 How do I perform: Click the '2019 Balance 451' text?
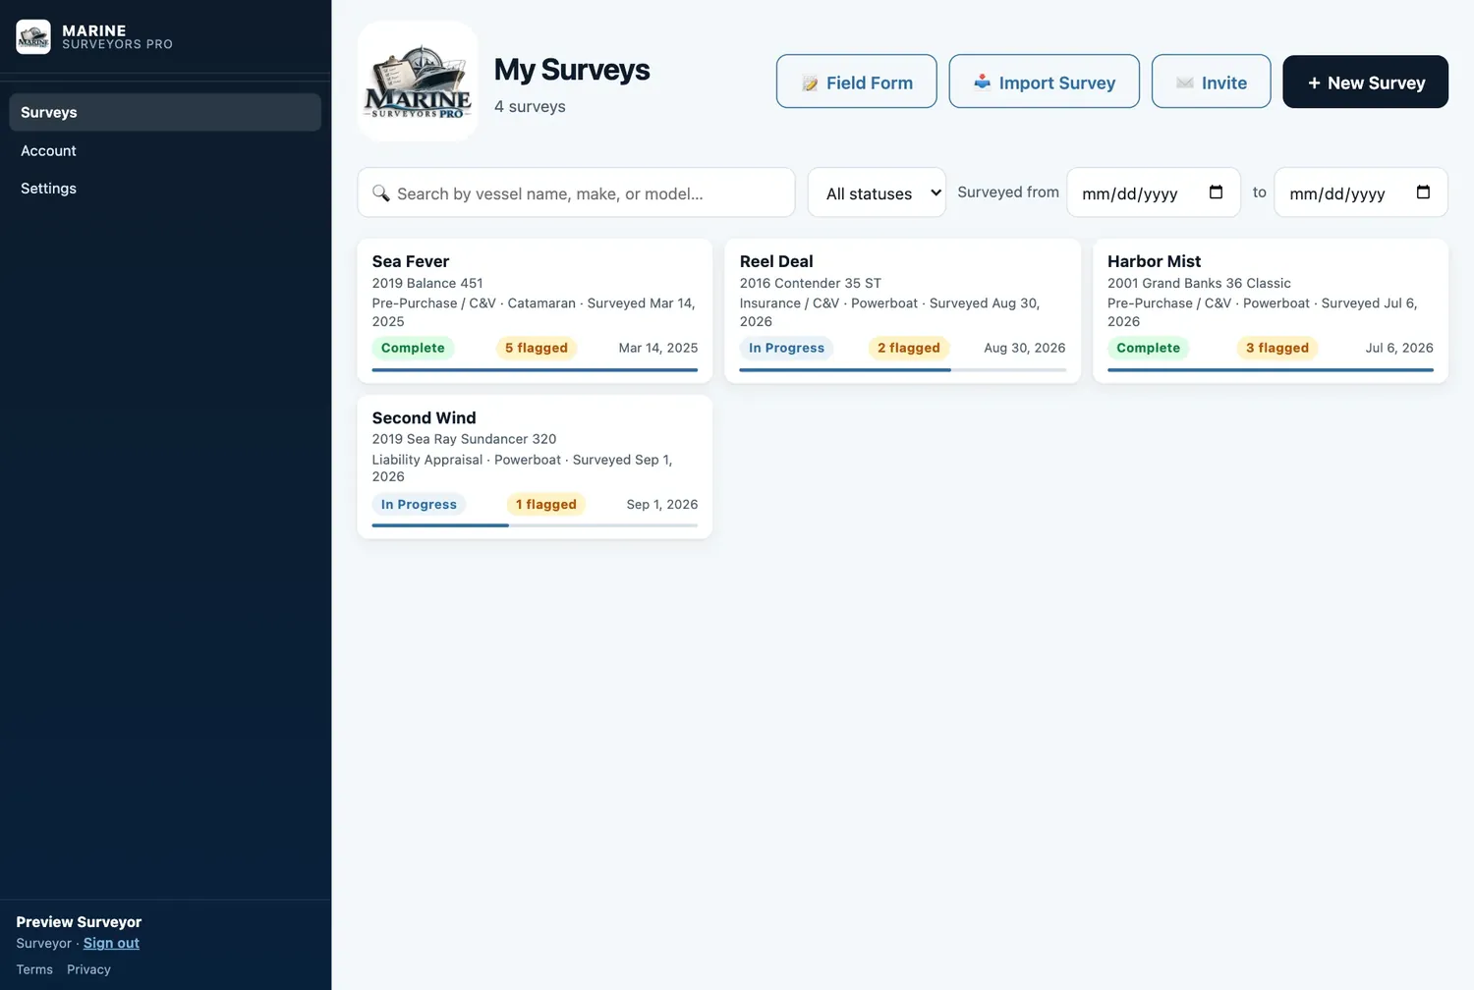point(427,283)
